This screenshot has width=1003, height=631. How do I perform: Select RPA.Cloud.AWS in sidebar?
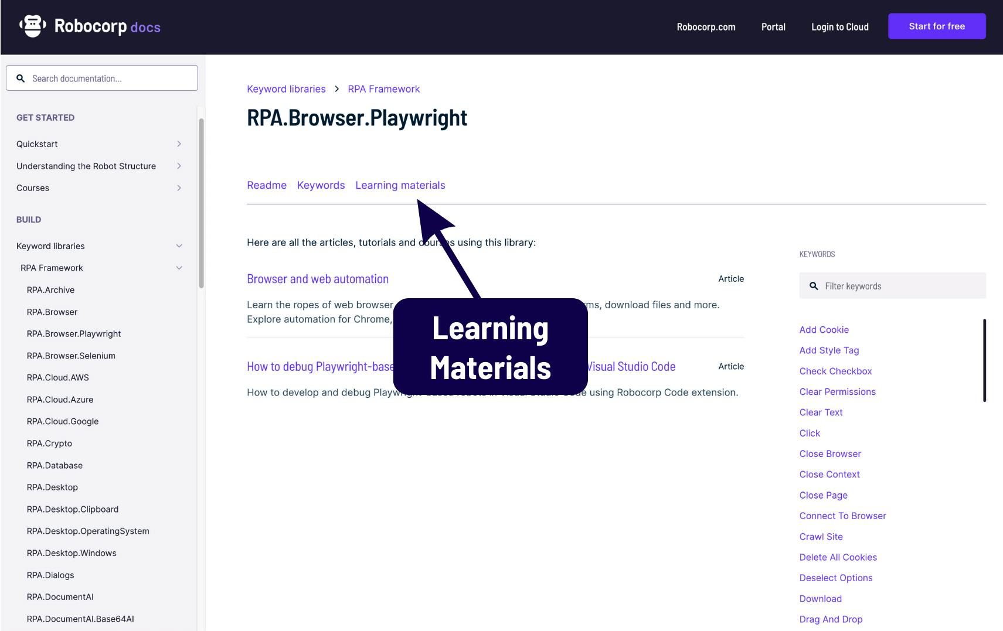point(58,378)
